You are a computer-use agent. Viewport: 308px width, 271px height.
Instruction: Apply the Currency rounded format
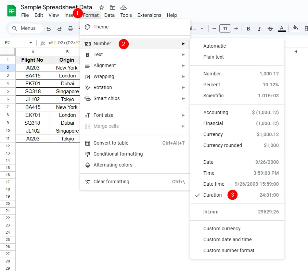[x=237, y=145]
